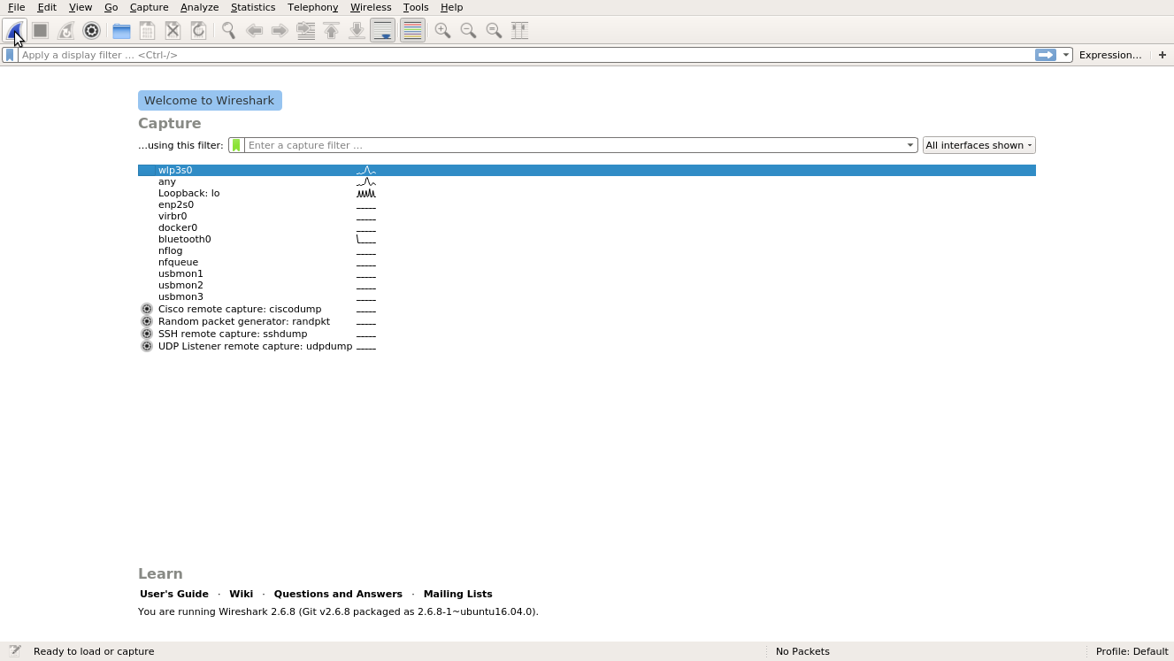Image resolution: width=1174 pixels, height=661 pixels.
Task: Open the Mailing Lists link
Action: (x=458, y=594)
